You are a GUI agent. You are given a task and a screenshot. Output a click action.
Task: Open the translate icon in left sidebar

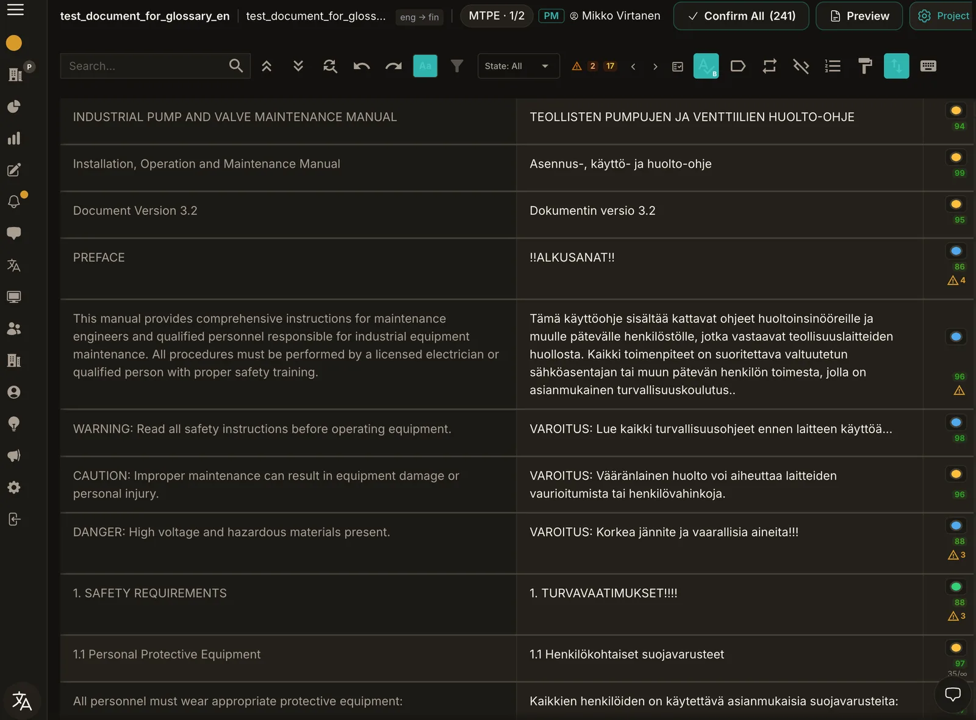(14, 265)
